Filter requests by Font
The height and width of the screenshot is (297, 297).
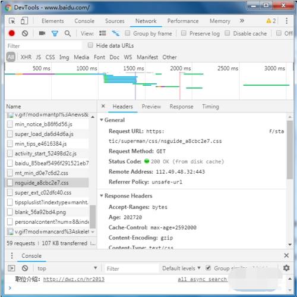click(x=99, y=57)
